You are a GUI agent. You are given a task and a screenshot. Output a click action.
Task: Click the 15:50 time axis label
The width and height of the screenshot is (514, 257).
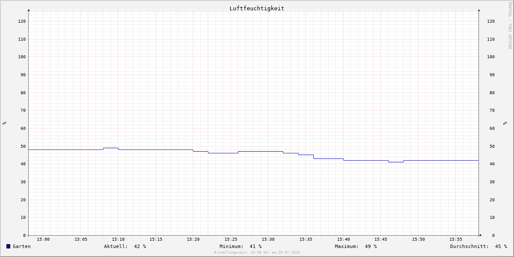[418, 239]
